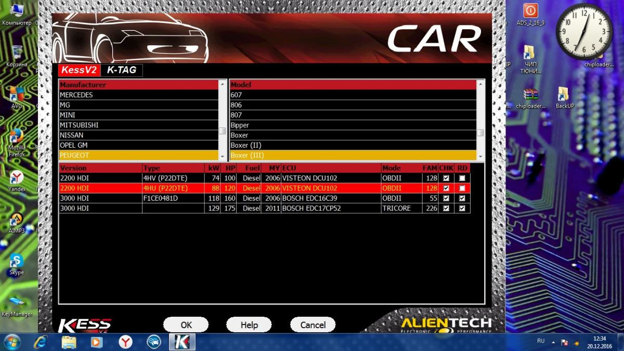Select NISSAN manufacturer
The height and width of the screenshot is (351, 624).
pos(139,135)
